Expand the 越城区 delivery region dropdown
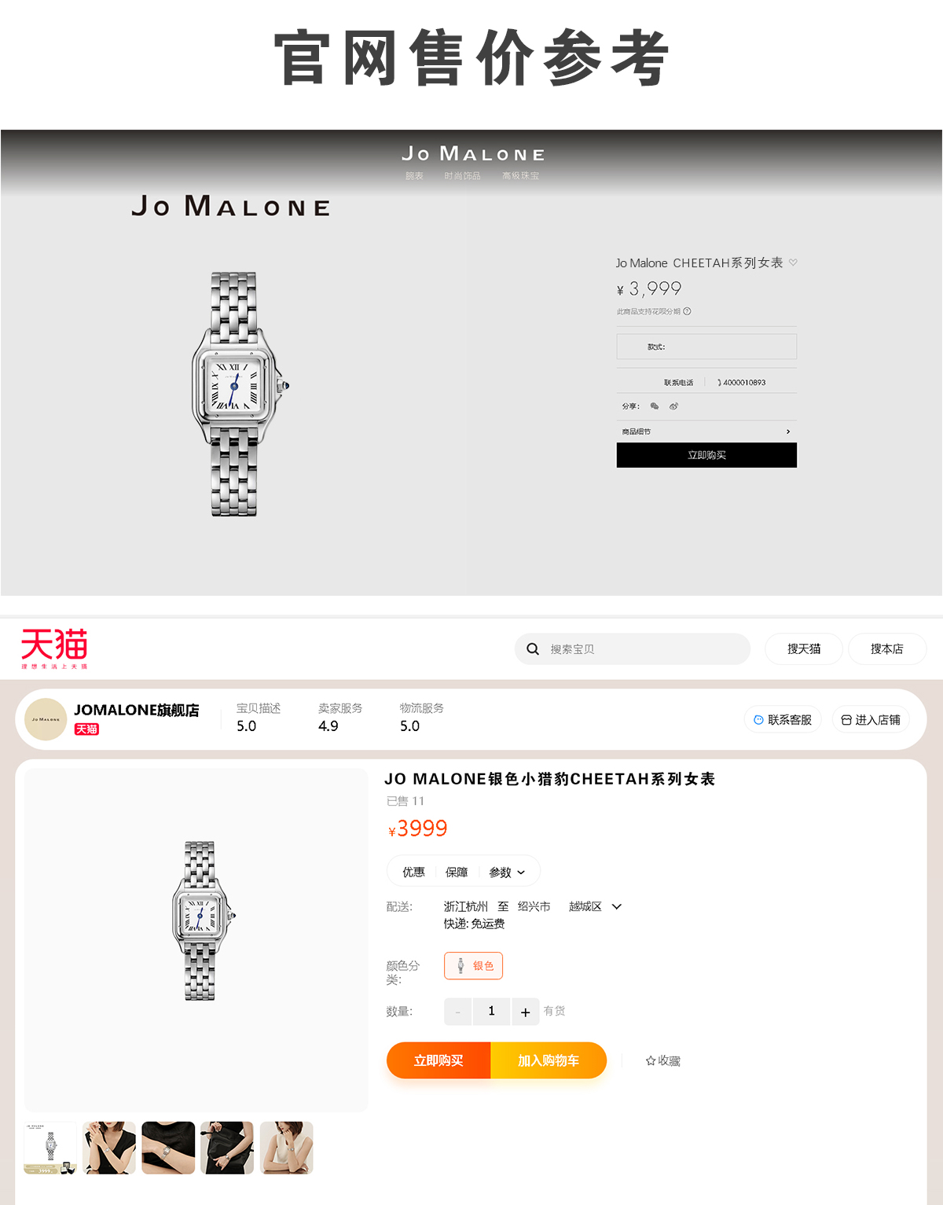Viewport: 943px width, 1205px height. [617, 906]
